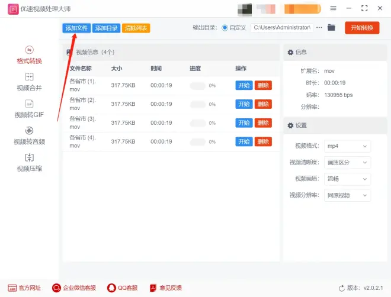Start conversion of 各省市 (3).mov
Screen dimensions: 391x297
pos(244,122)
